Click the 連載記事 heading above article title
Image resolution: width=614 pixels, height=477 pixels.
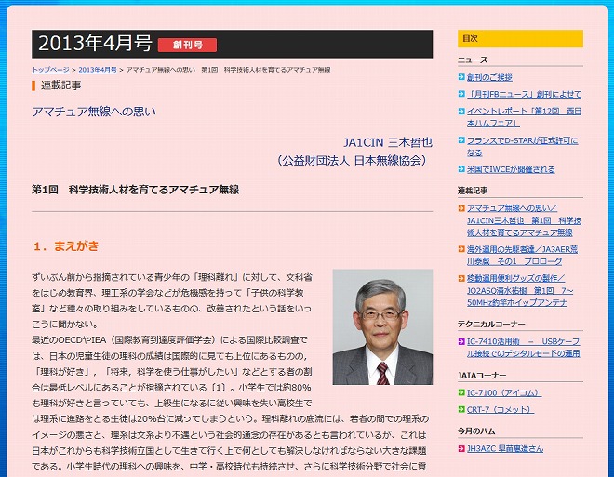(x=60, y=86)
